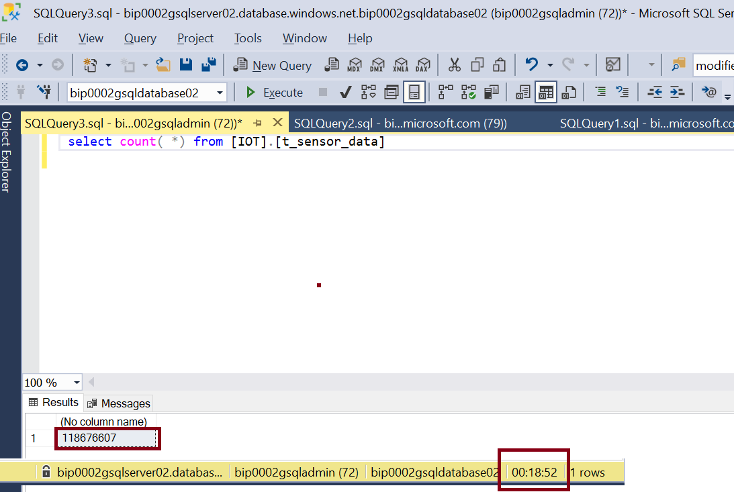Select the Results tab
734x492 pixels.
point(53,402)
